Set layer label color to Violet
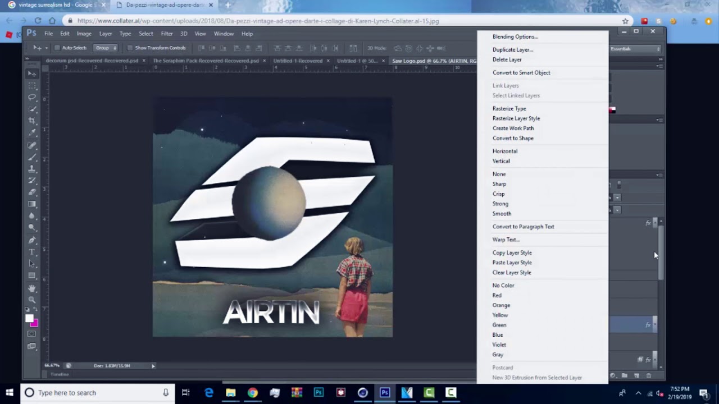This screenshot has width=719, height=404. 499,345
